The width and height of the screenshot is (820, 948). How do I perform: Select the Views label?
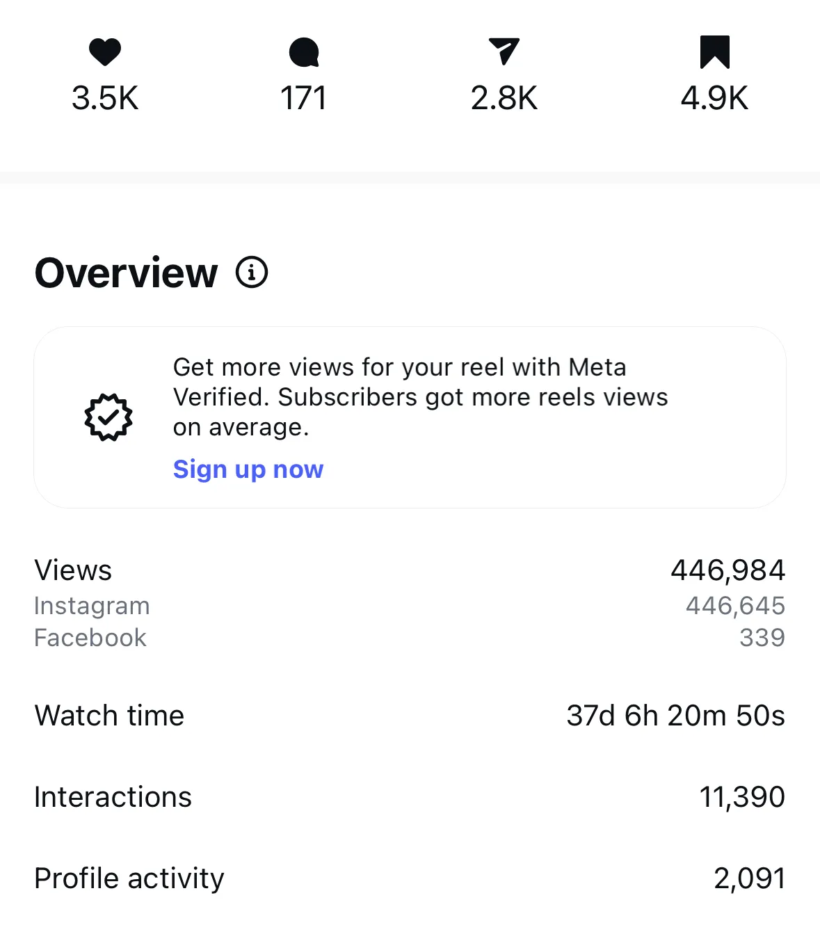pyautogui.click(x=73, y=570)
